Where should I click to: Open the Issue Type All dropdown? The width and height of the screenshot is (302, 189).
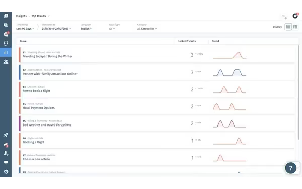112,29
